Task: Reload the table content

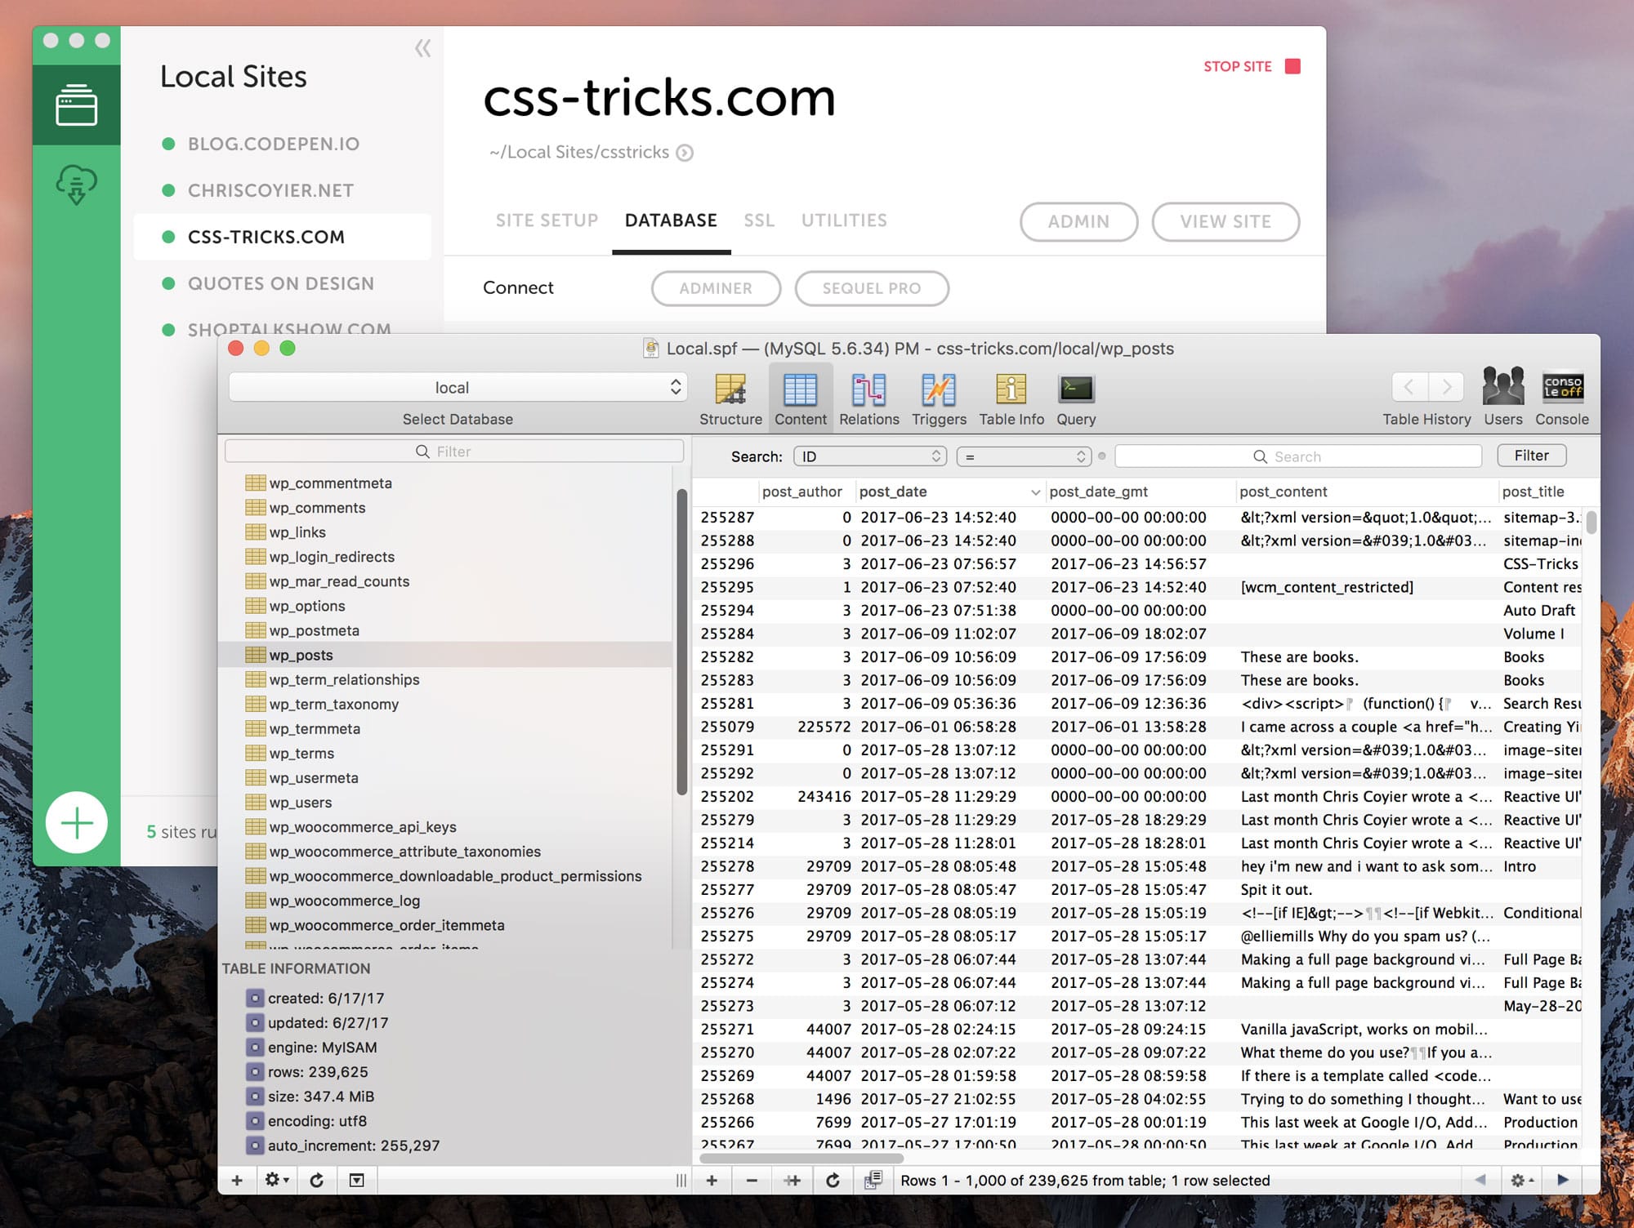Action: [x=833, y=1181]
